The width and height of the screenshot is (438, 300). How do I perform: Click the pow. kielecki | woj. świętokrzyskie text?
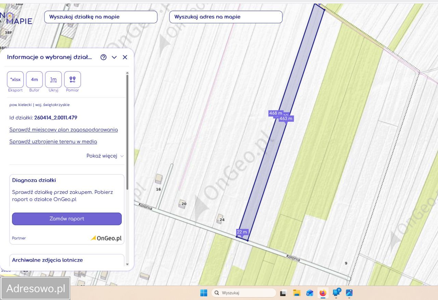click(x=39, y=105)
